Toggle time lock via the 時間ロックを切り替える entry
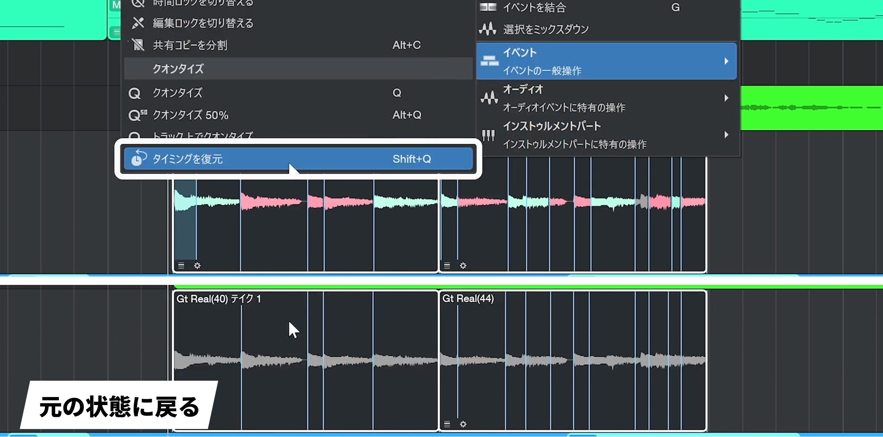This screenshot has width=883, height=437. click(203, 3)
